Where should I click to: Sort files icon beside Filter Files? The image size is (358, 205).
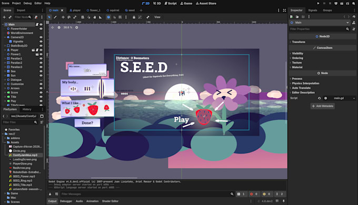tap(42, 122)
